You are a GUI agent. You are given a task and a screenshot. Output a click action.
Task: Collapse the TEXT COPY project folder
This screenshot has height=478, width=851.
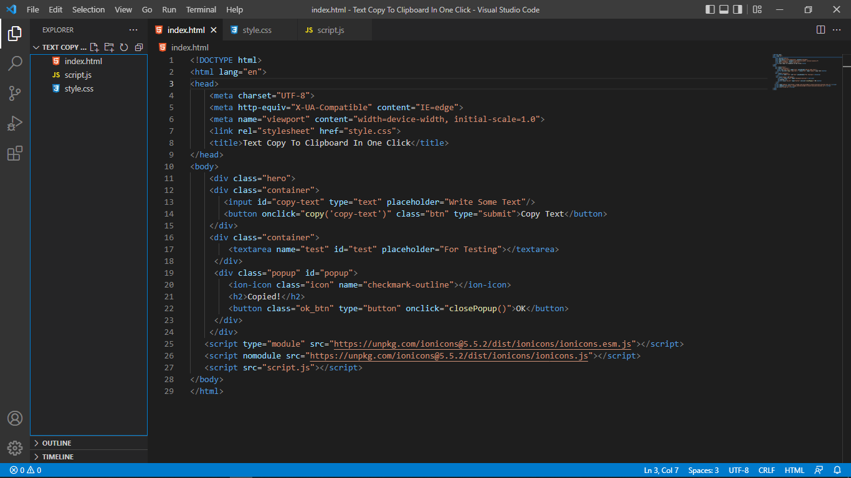(60, 47)
